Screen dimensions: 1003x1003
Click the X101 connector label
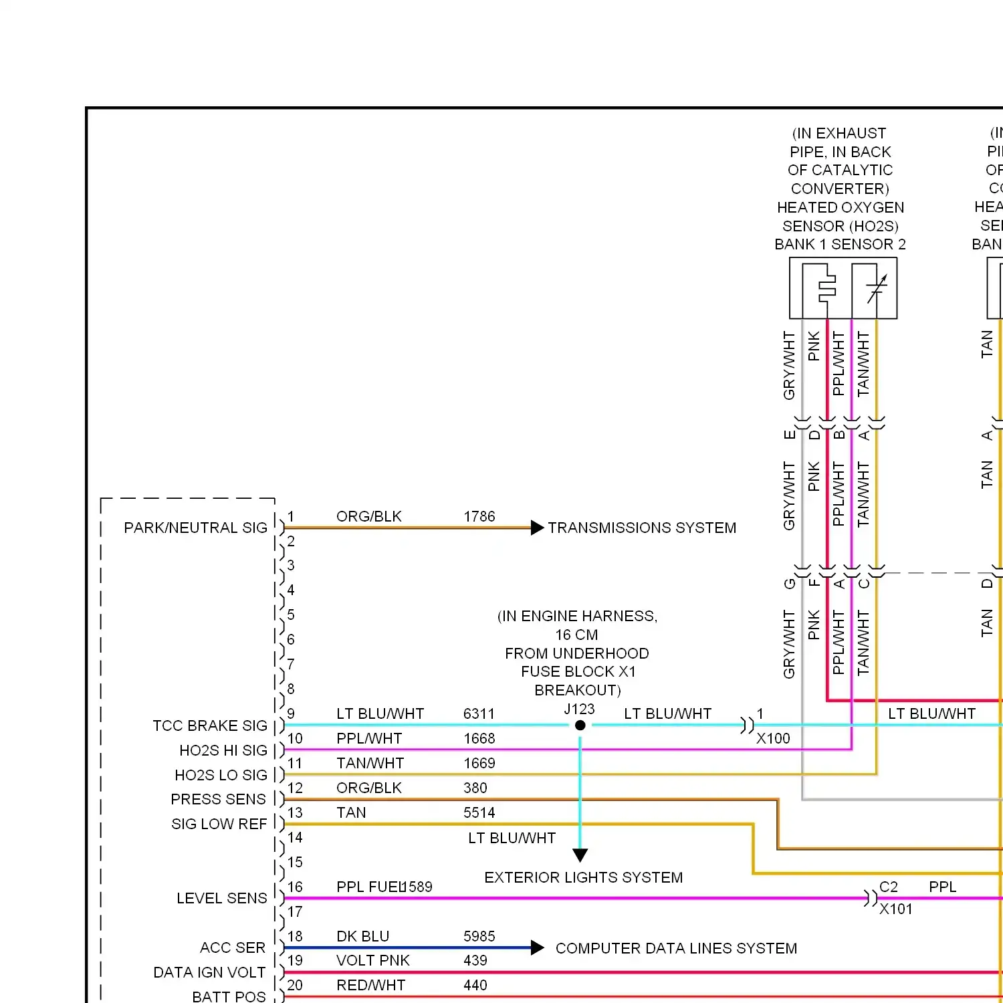(x=896, y=909)
